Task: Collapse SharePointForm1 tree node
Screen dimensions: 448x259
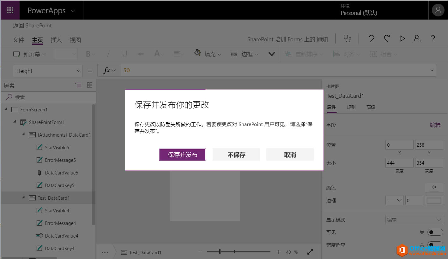Action: [15, 122]
